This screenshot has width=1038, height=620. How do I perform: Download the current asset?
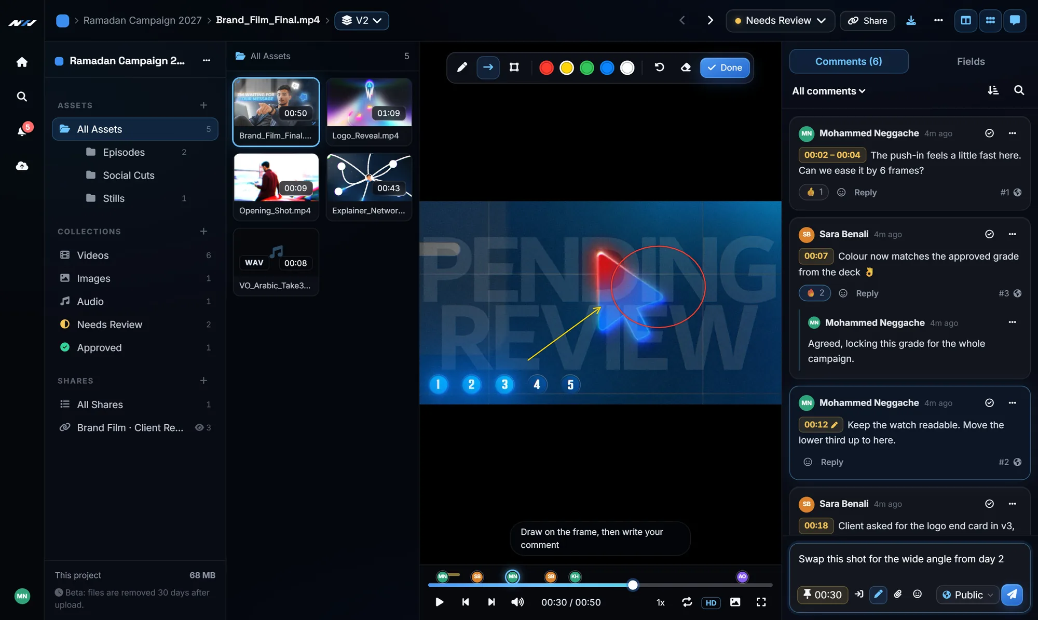pos(911,21)
